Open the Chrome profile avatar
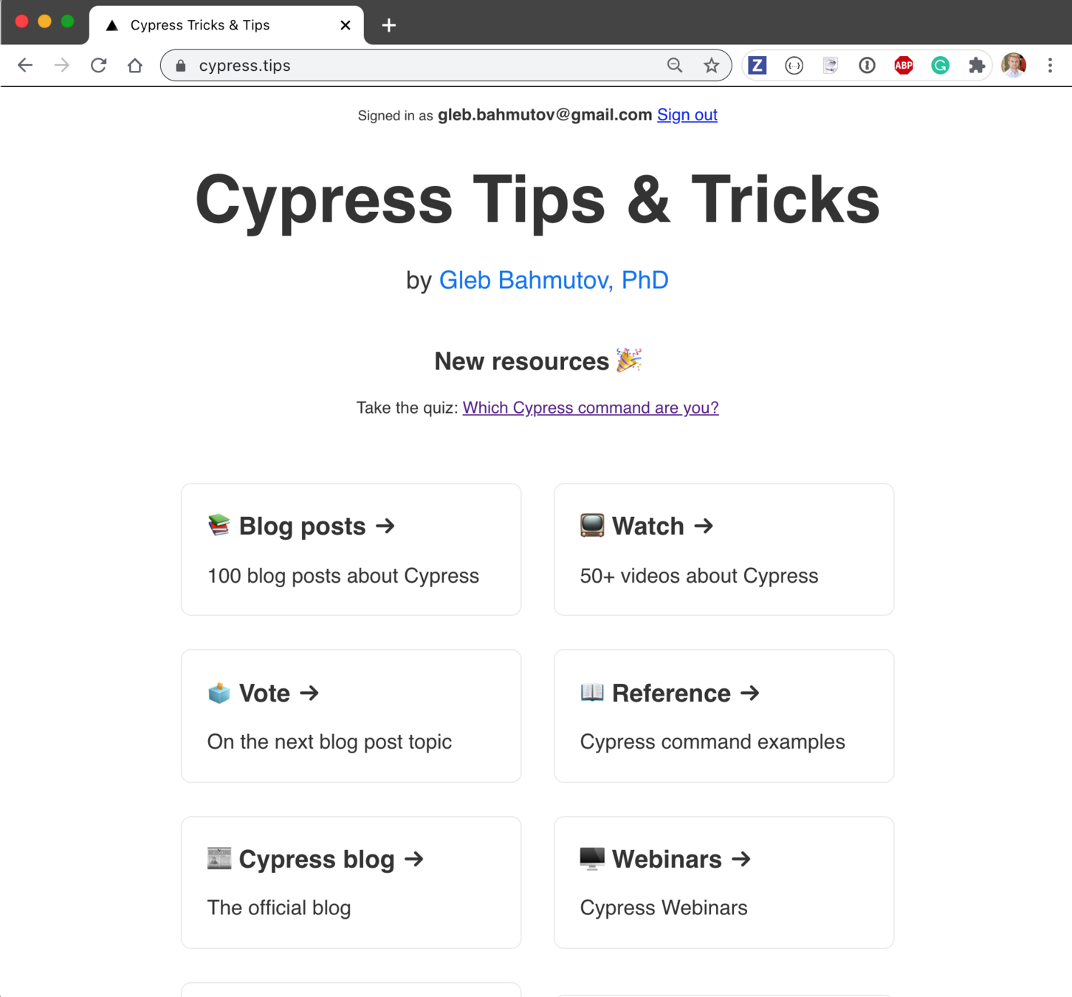Image resolution: width=1072 pixels, height=997 pixels. 1014,65
